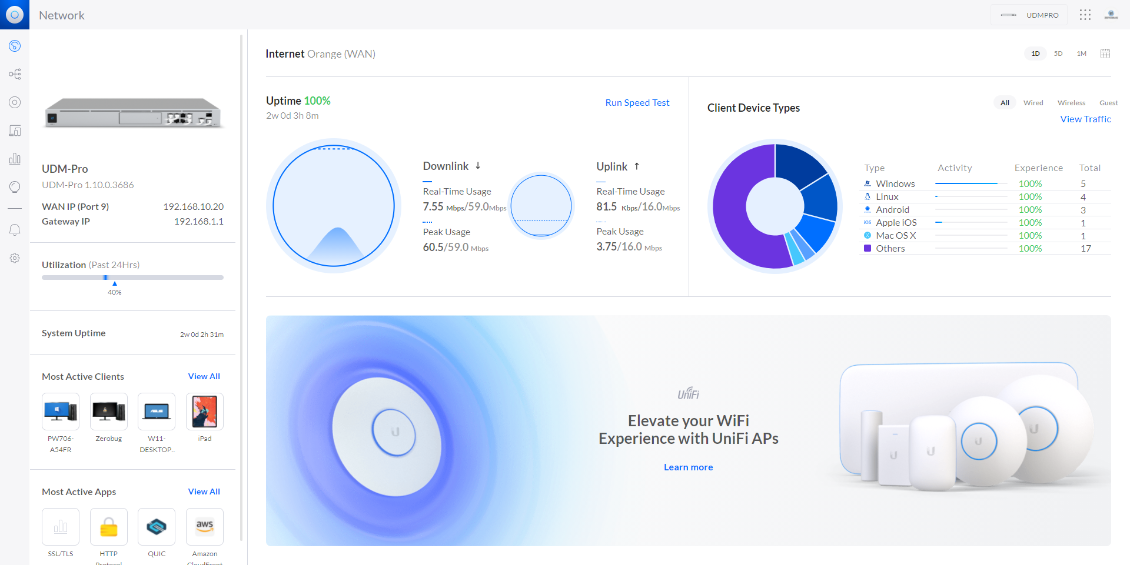Open the Clients sidebar icon
The width and height of the screenshot is (1130, 565).
tap(15, 131)
